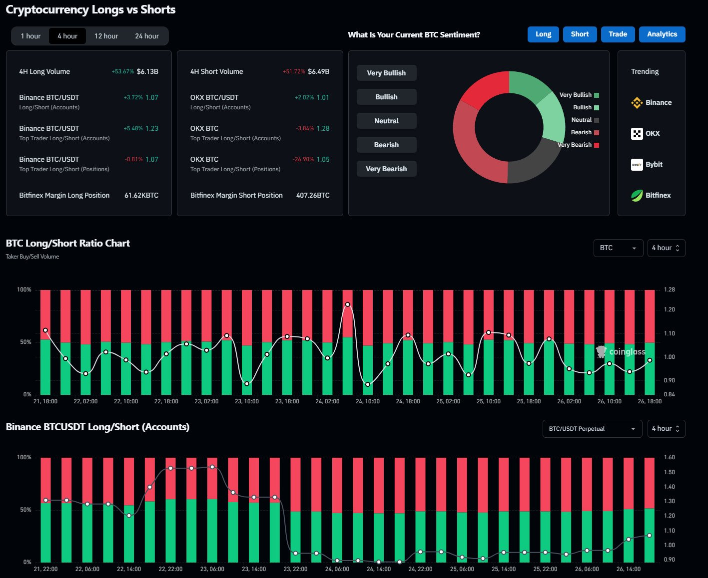Click 'What Is Your Current BTC Sentiment?' heading
This screenshot has width=708, height=578.
(414, 35)
